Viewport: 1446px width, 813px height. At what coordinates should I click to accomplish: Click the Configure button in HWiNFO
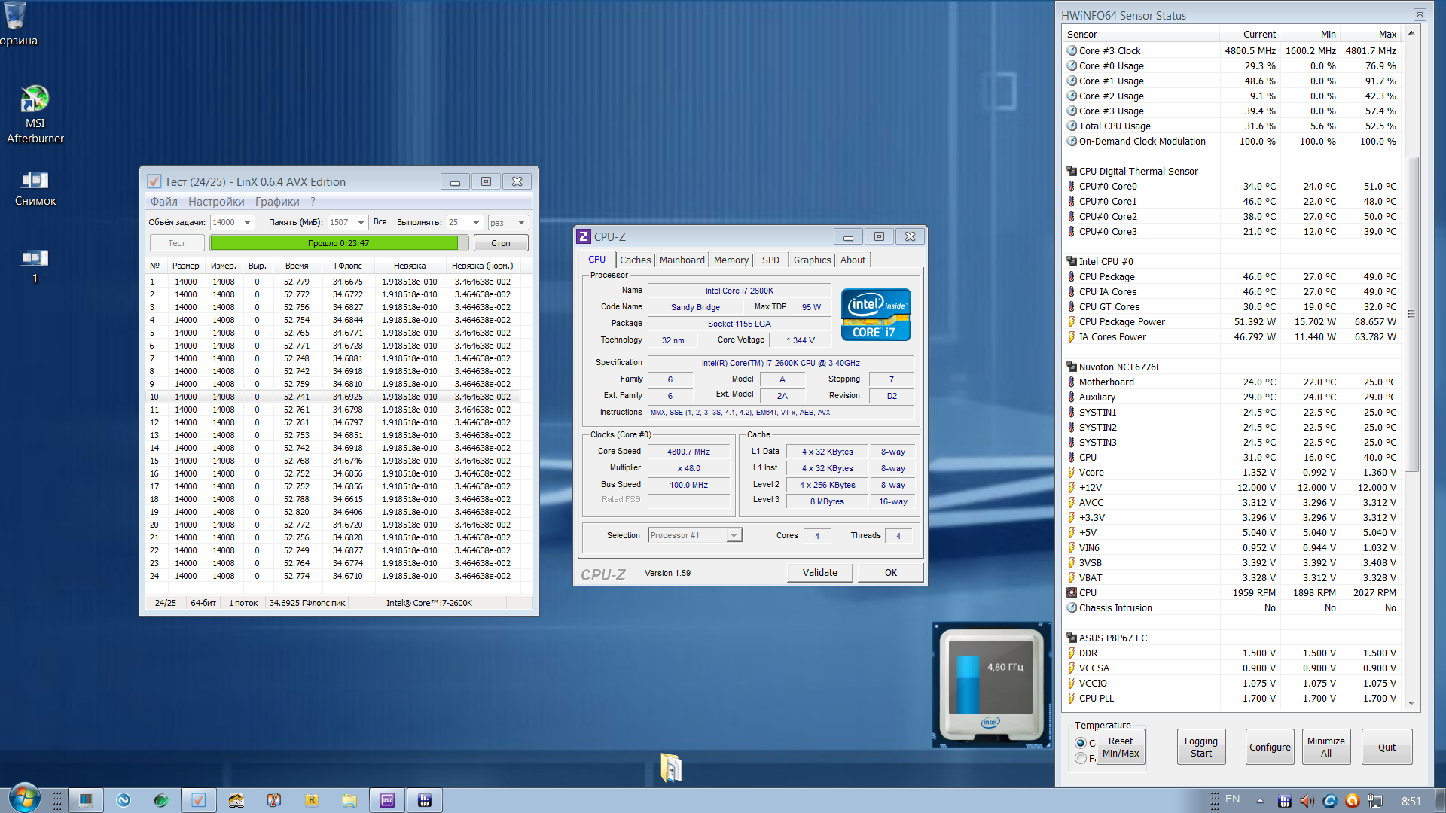tap(1270, 747)
